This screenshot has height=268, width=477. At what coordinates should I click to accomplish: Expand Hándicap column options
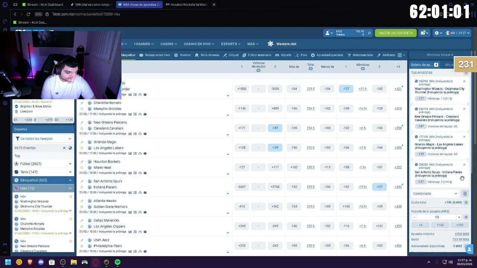[x=363, y=68]
